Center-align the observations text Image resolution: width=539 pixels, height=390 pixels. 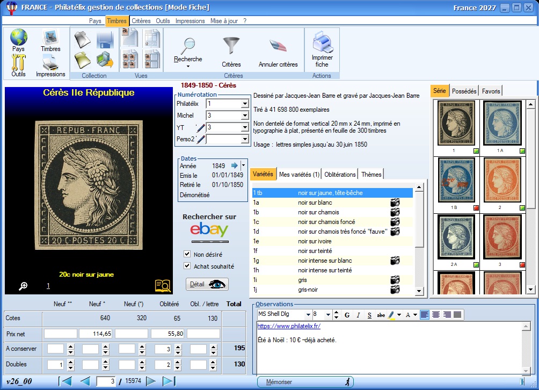coord(436,315)
